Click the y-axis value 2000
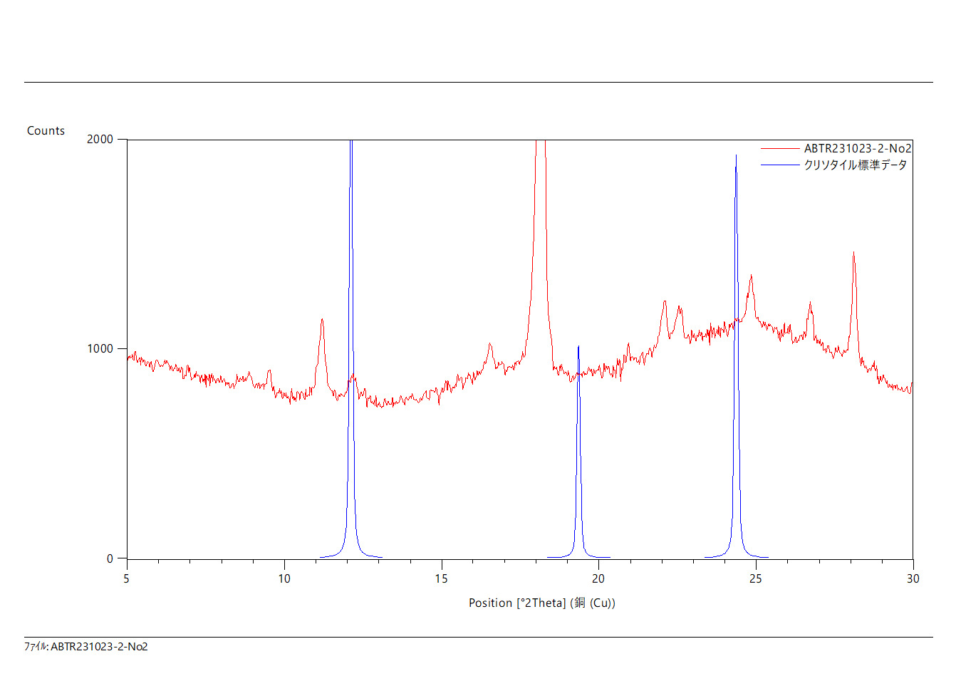The image size is (956, 676). [x=100, y=139]
